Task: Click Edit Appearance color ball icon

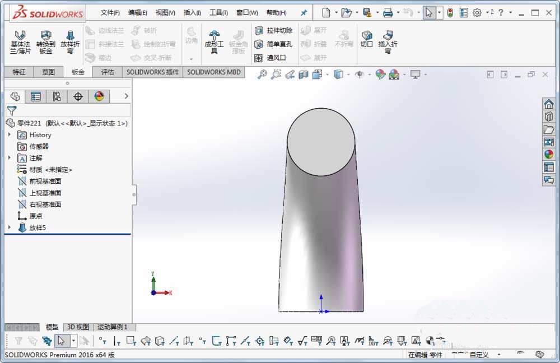Action: (x=380, y=75)
